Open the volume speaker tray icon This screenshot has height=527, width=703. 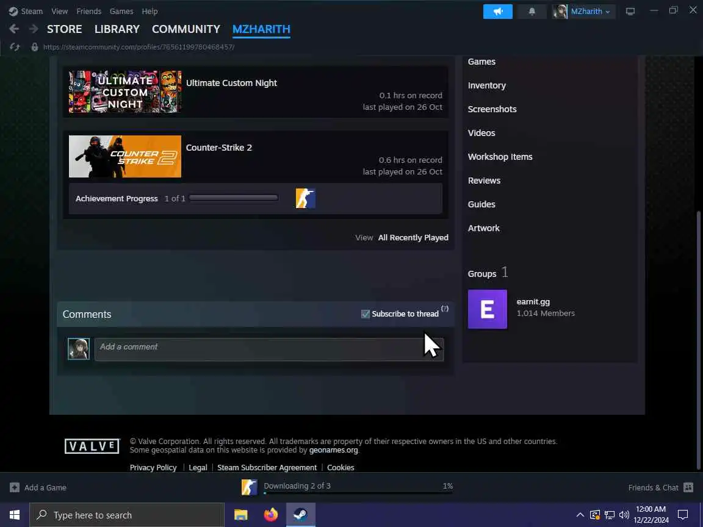click(624, 515)
